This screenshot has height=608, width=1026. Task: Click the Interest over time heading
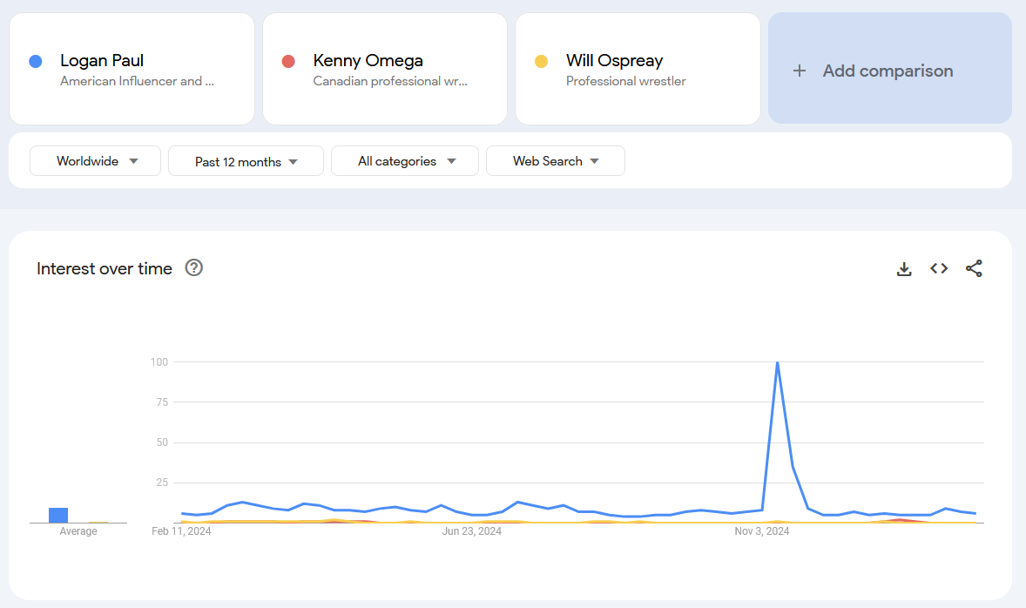point(105,268)
